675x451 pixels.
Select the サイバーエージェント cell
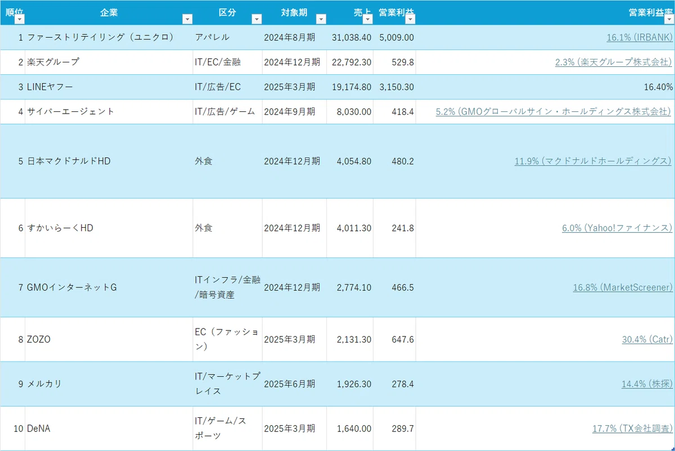pos(109,112)
